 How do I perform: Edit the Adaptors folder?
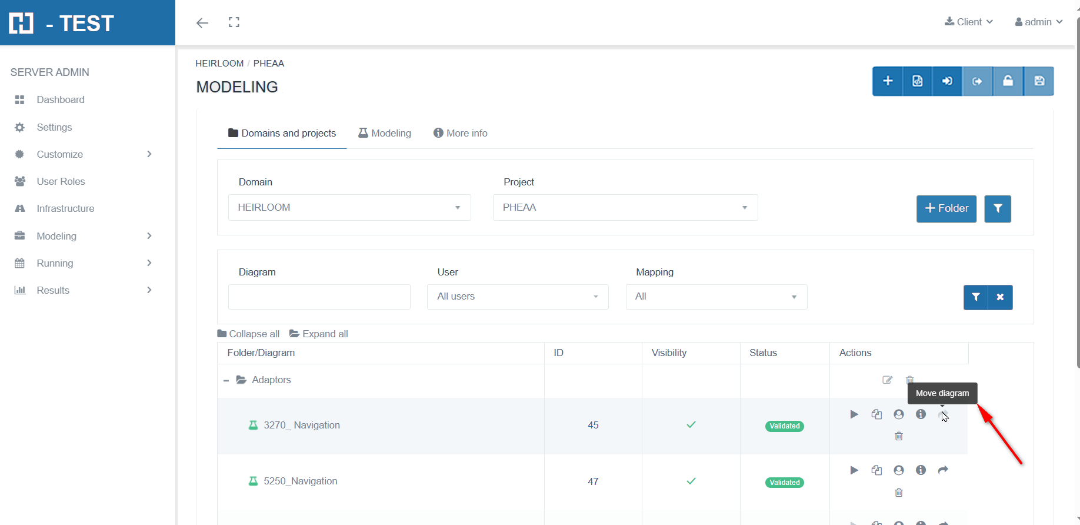point(888,380)
